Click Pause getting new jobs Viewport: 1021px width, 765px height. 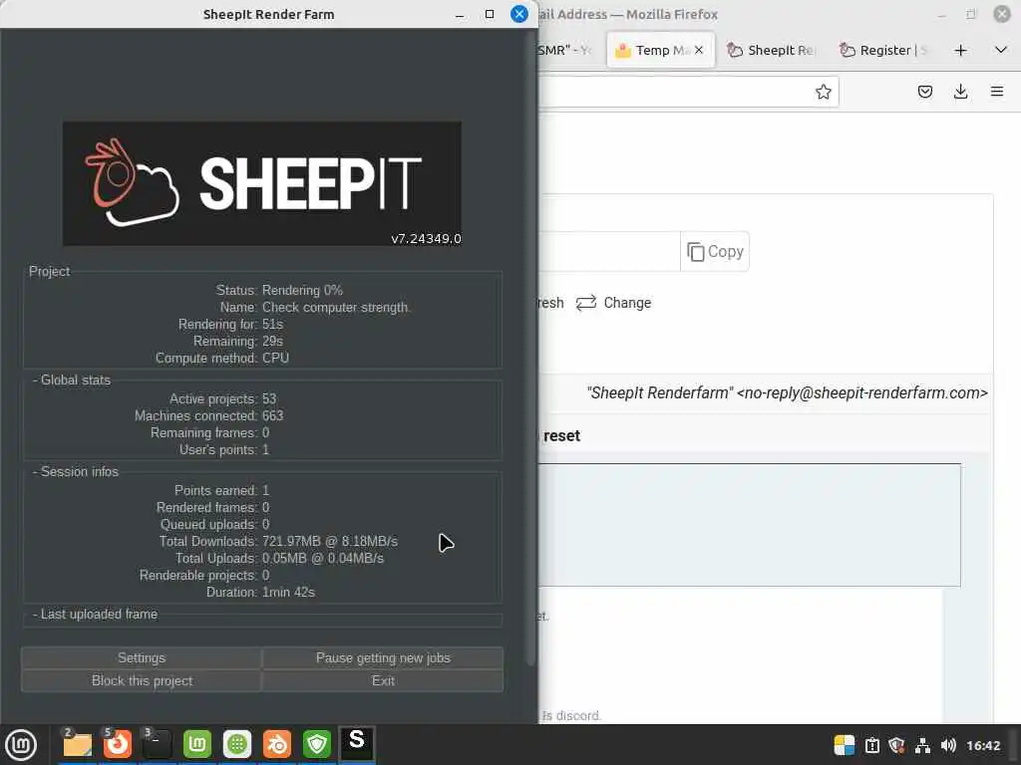click(383, 657)
